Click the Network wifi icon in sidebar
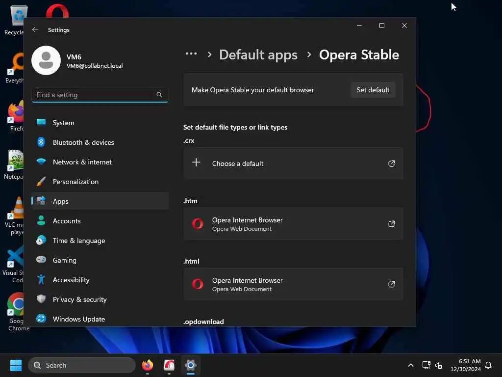Viewport: 502px width, 377px height. (x=41, y=161)
